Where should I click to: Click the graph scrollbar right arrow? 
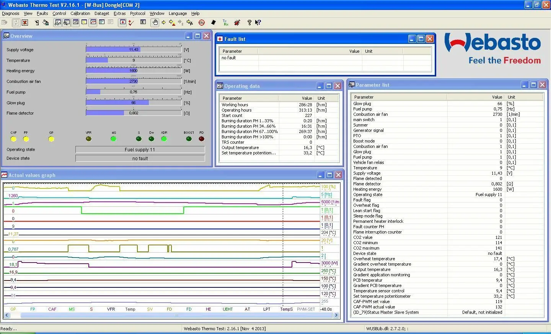336,315
